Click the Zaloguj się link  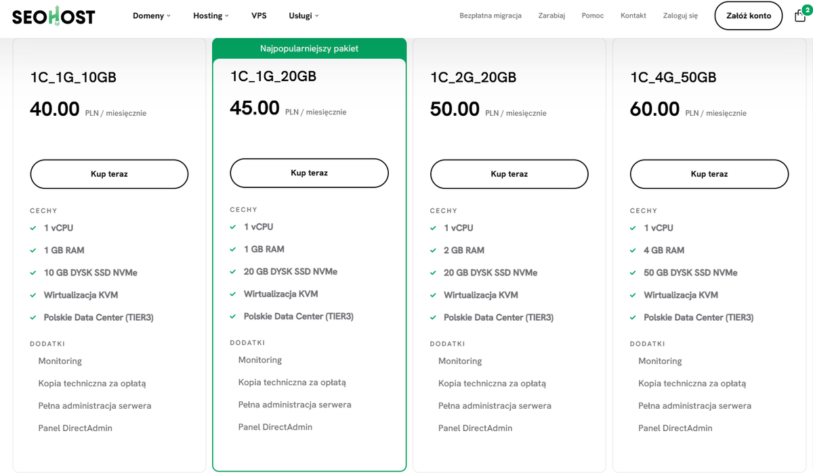680,15
